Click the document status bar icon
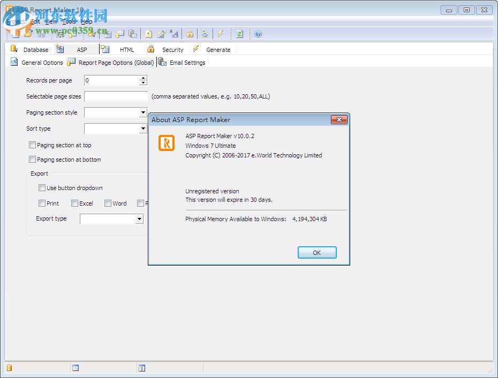Viewport: 498px width, 378px height. click(142, 368)
